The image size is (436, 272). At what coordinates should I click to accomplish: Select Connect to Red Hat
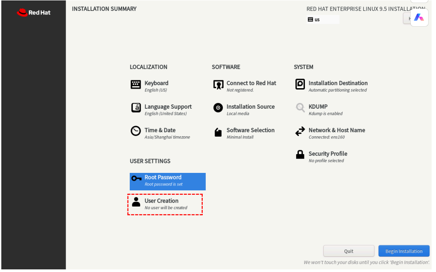pyautogui.click(x=251, y=83)
